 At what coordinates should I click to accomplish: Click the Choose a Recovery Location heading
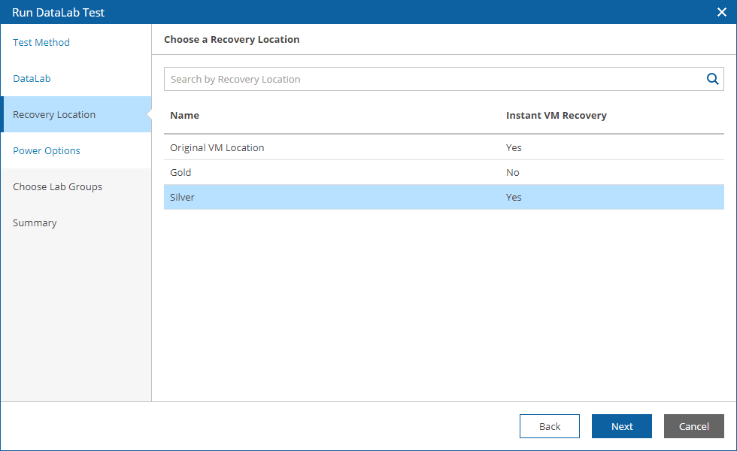click(232, 39)
